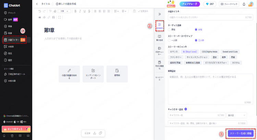
Task: Select the CEO/Alpha Male genre
Action: (x=209, y=52)
